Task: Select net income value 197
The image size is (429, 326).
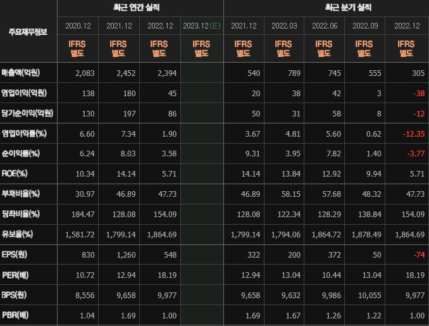Action: [129, 114]
